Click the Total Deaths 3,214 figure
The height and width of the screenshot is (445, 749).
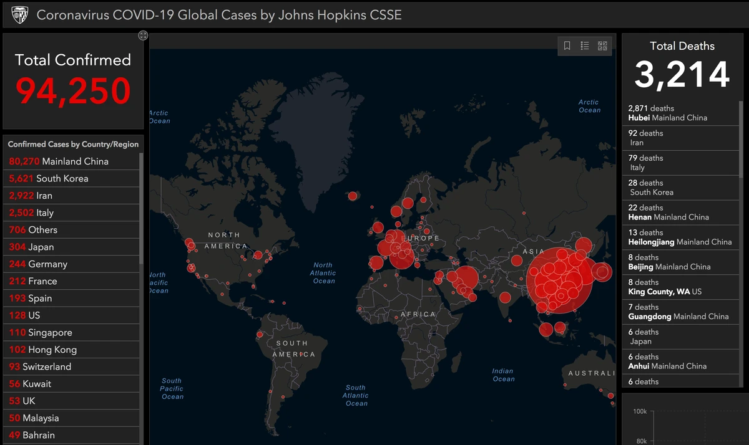(682, 75)
